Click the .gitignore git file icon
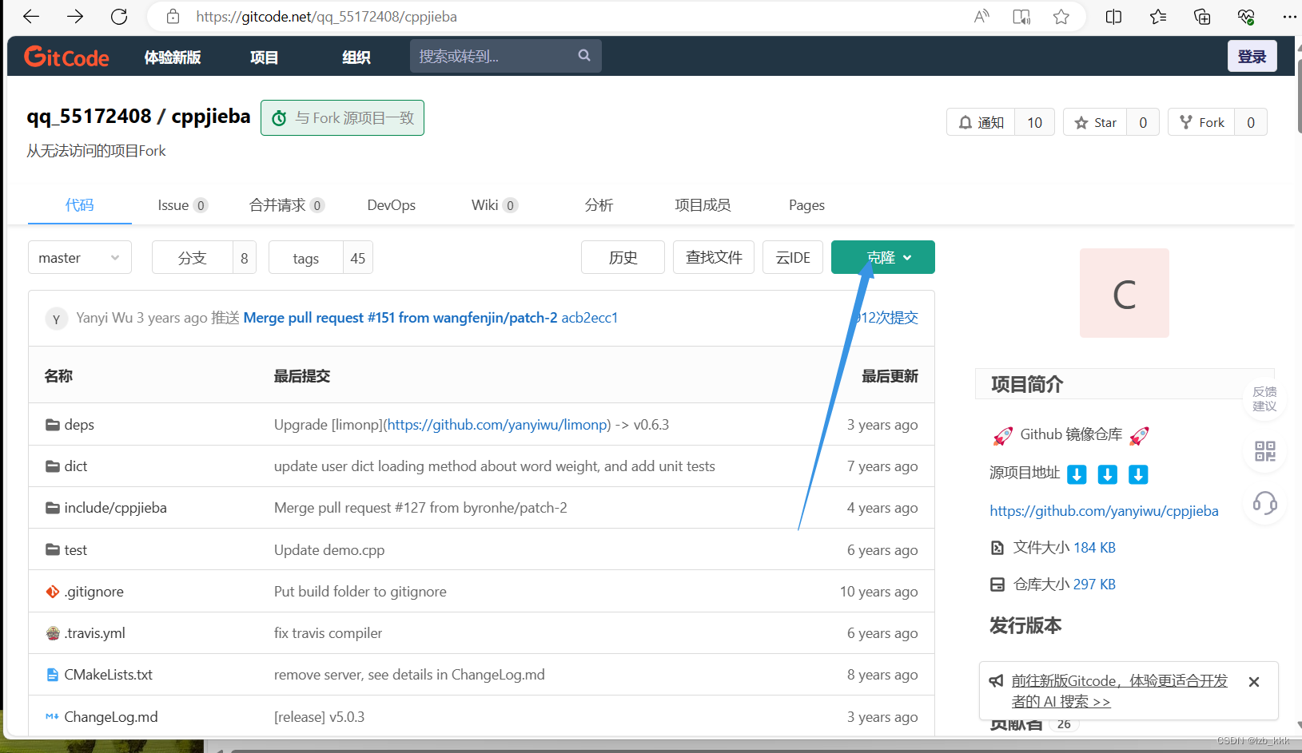 (x=53, y=592)
